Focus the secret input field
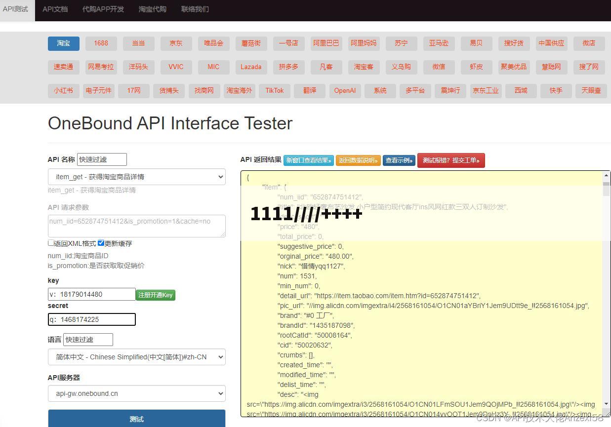 [92, 319]
